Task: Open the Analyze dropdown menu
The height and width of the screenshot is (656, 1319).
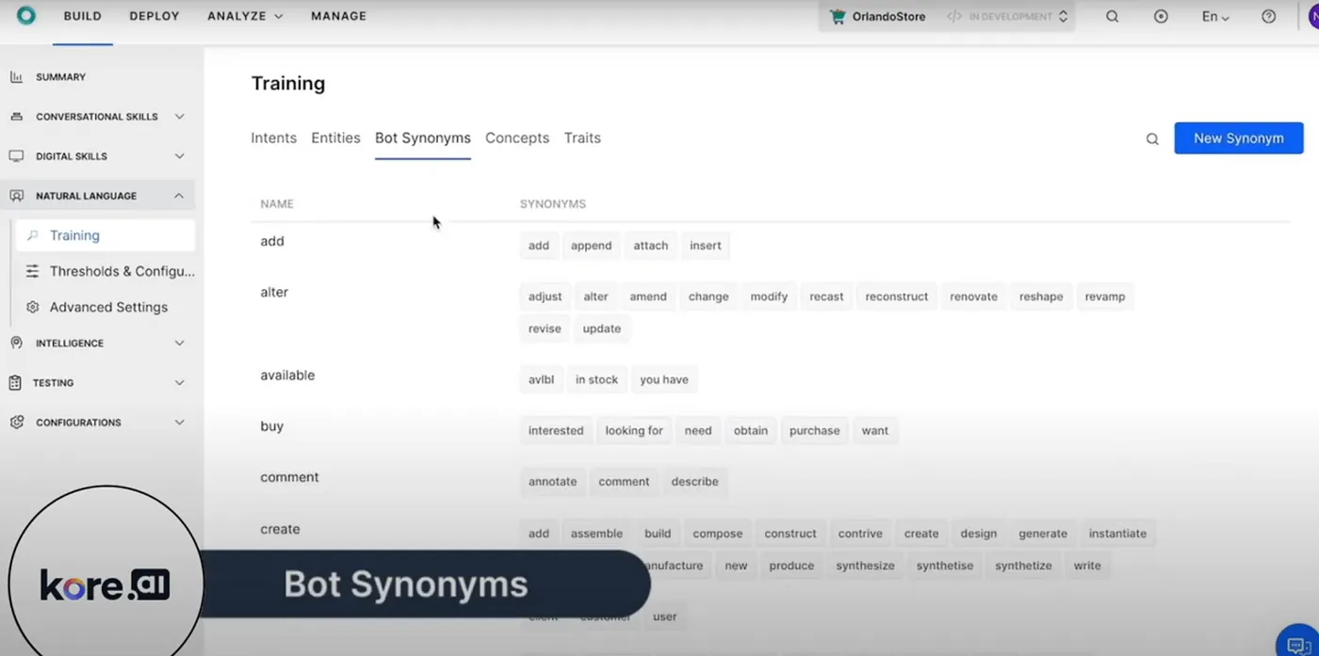Action: 245,16
